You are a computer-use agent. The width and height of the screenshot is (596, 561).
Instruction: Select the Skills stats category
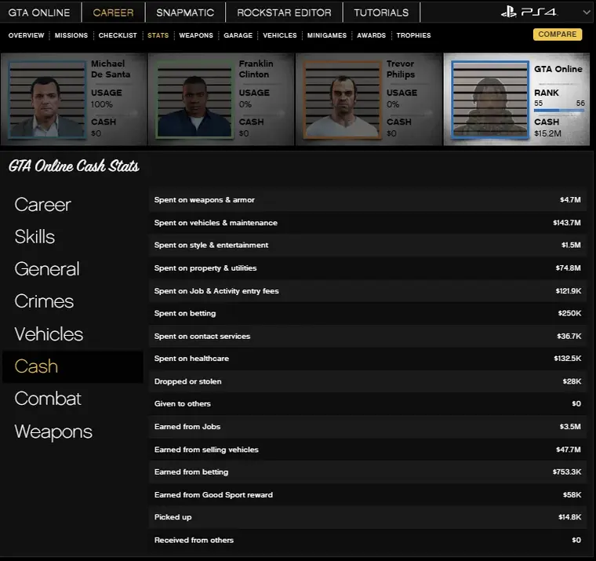click(x=35, y=237)
